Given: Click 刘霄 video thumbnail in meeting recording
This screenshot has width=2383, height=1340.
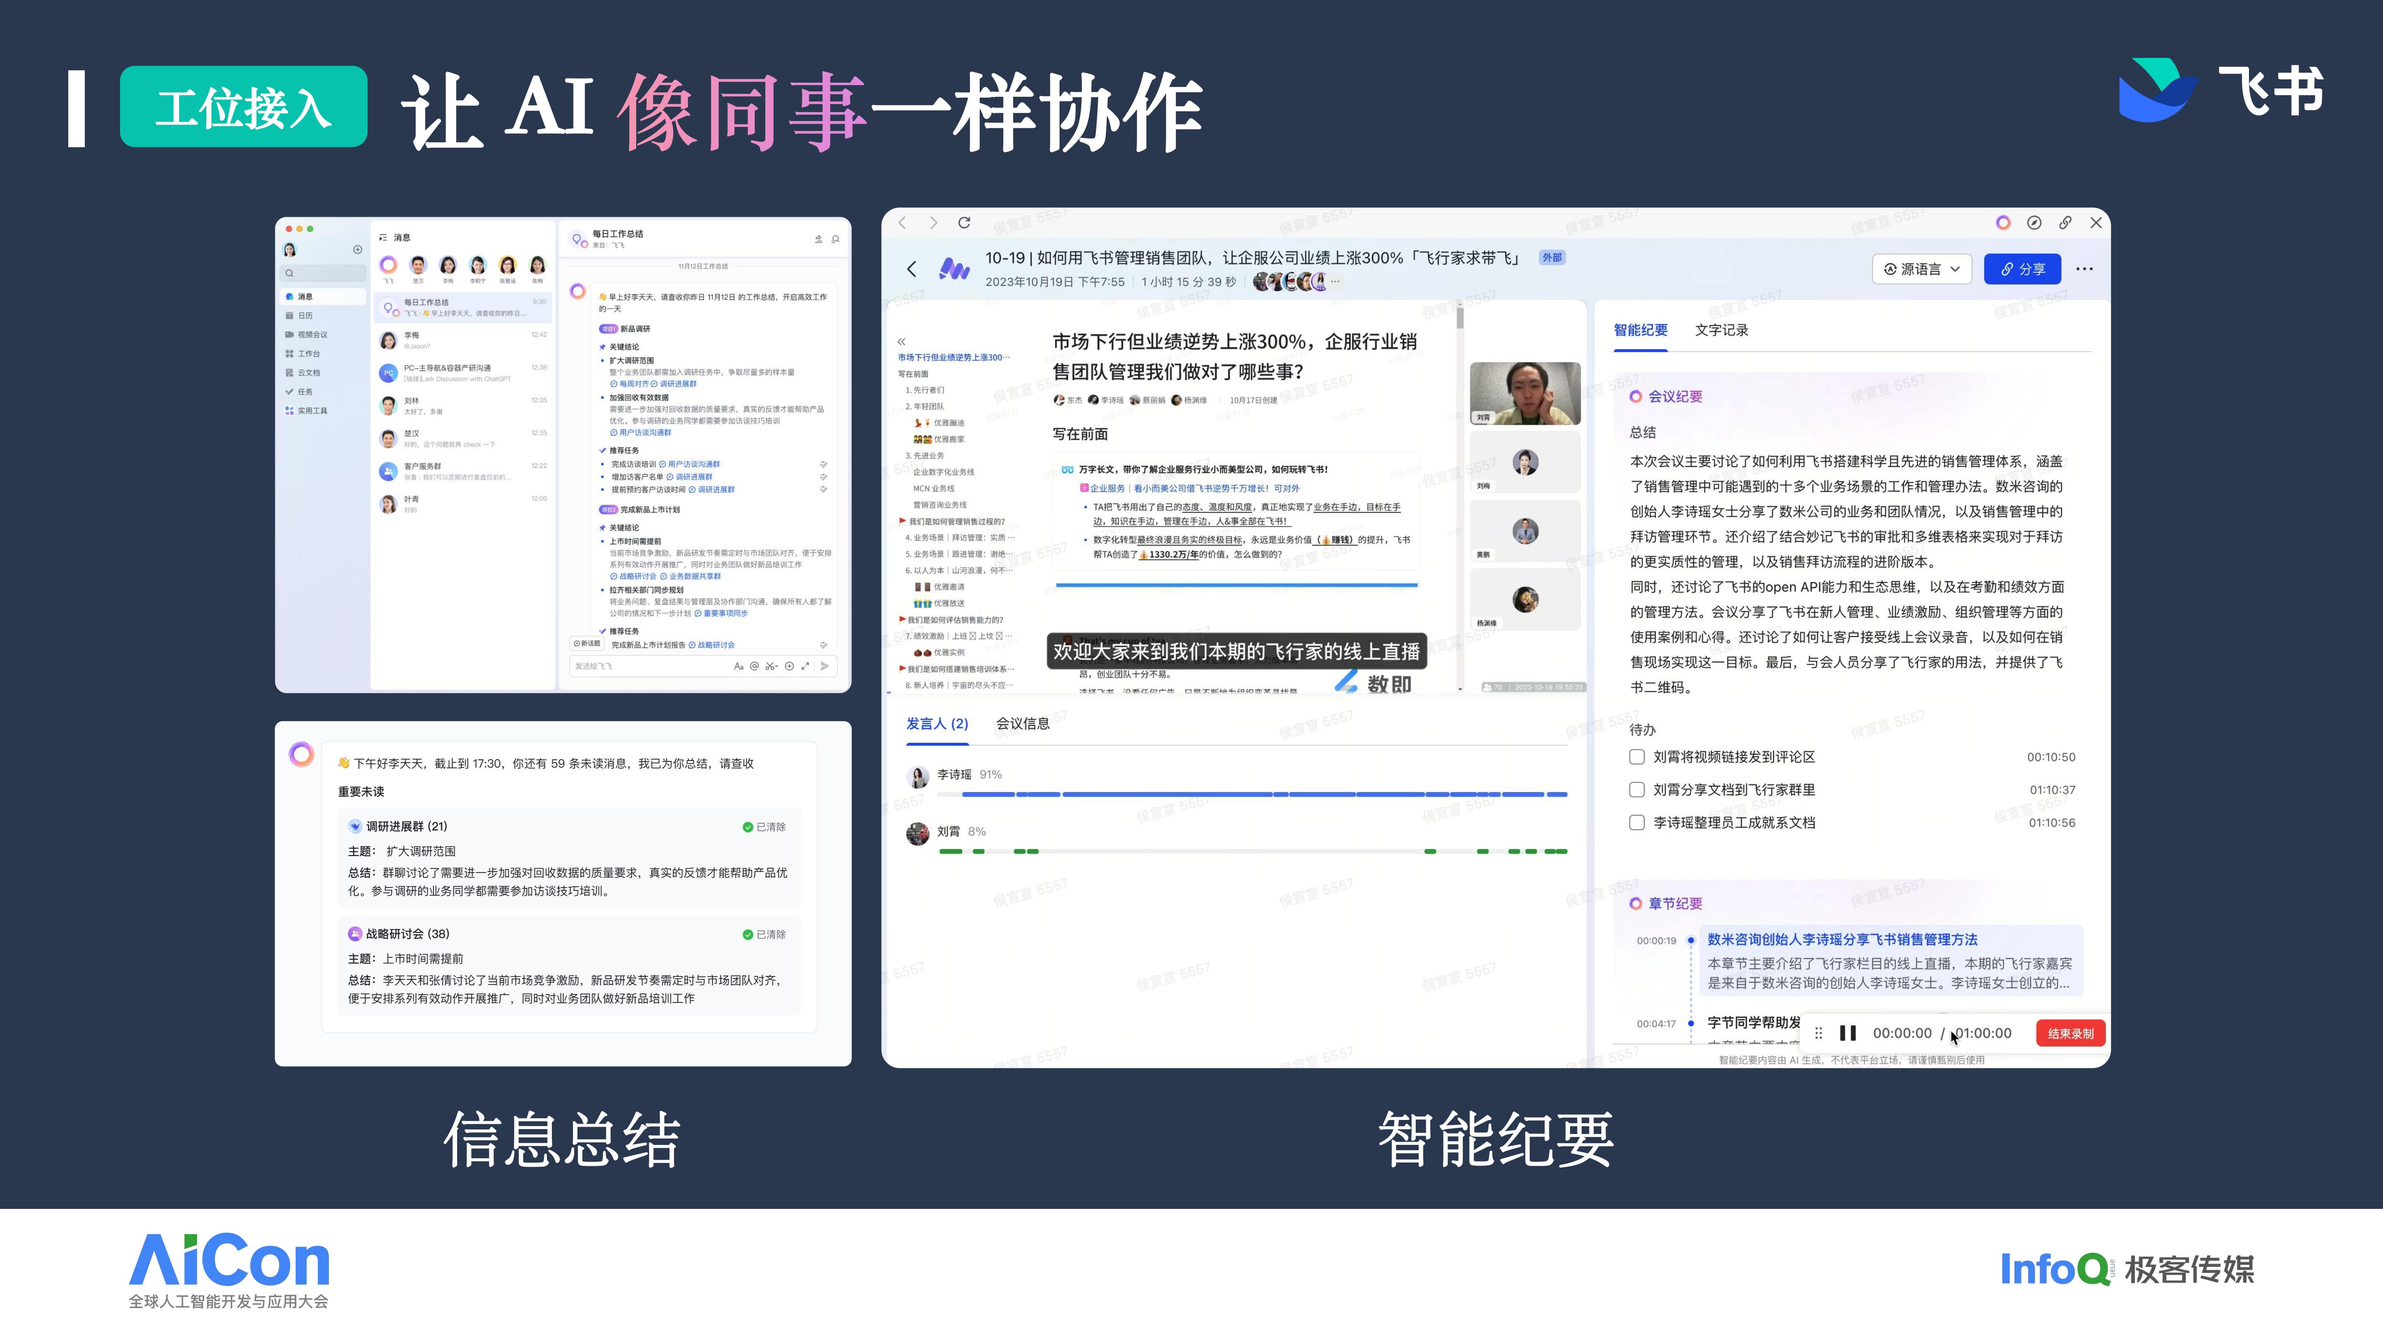Looking at the screenshot, I should pos(1525,394).
